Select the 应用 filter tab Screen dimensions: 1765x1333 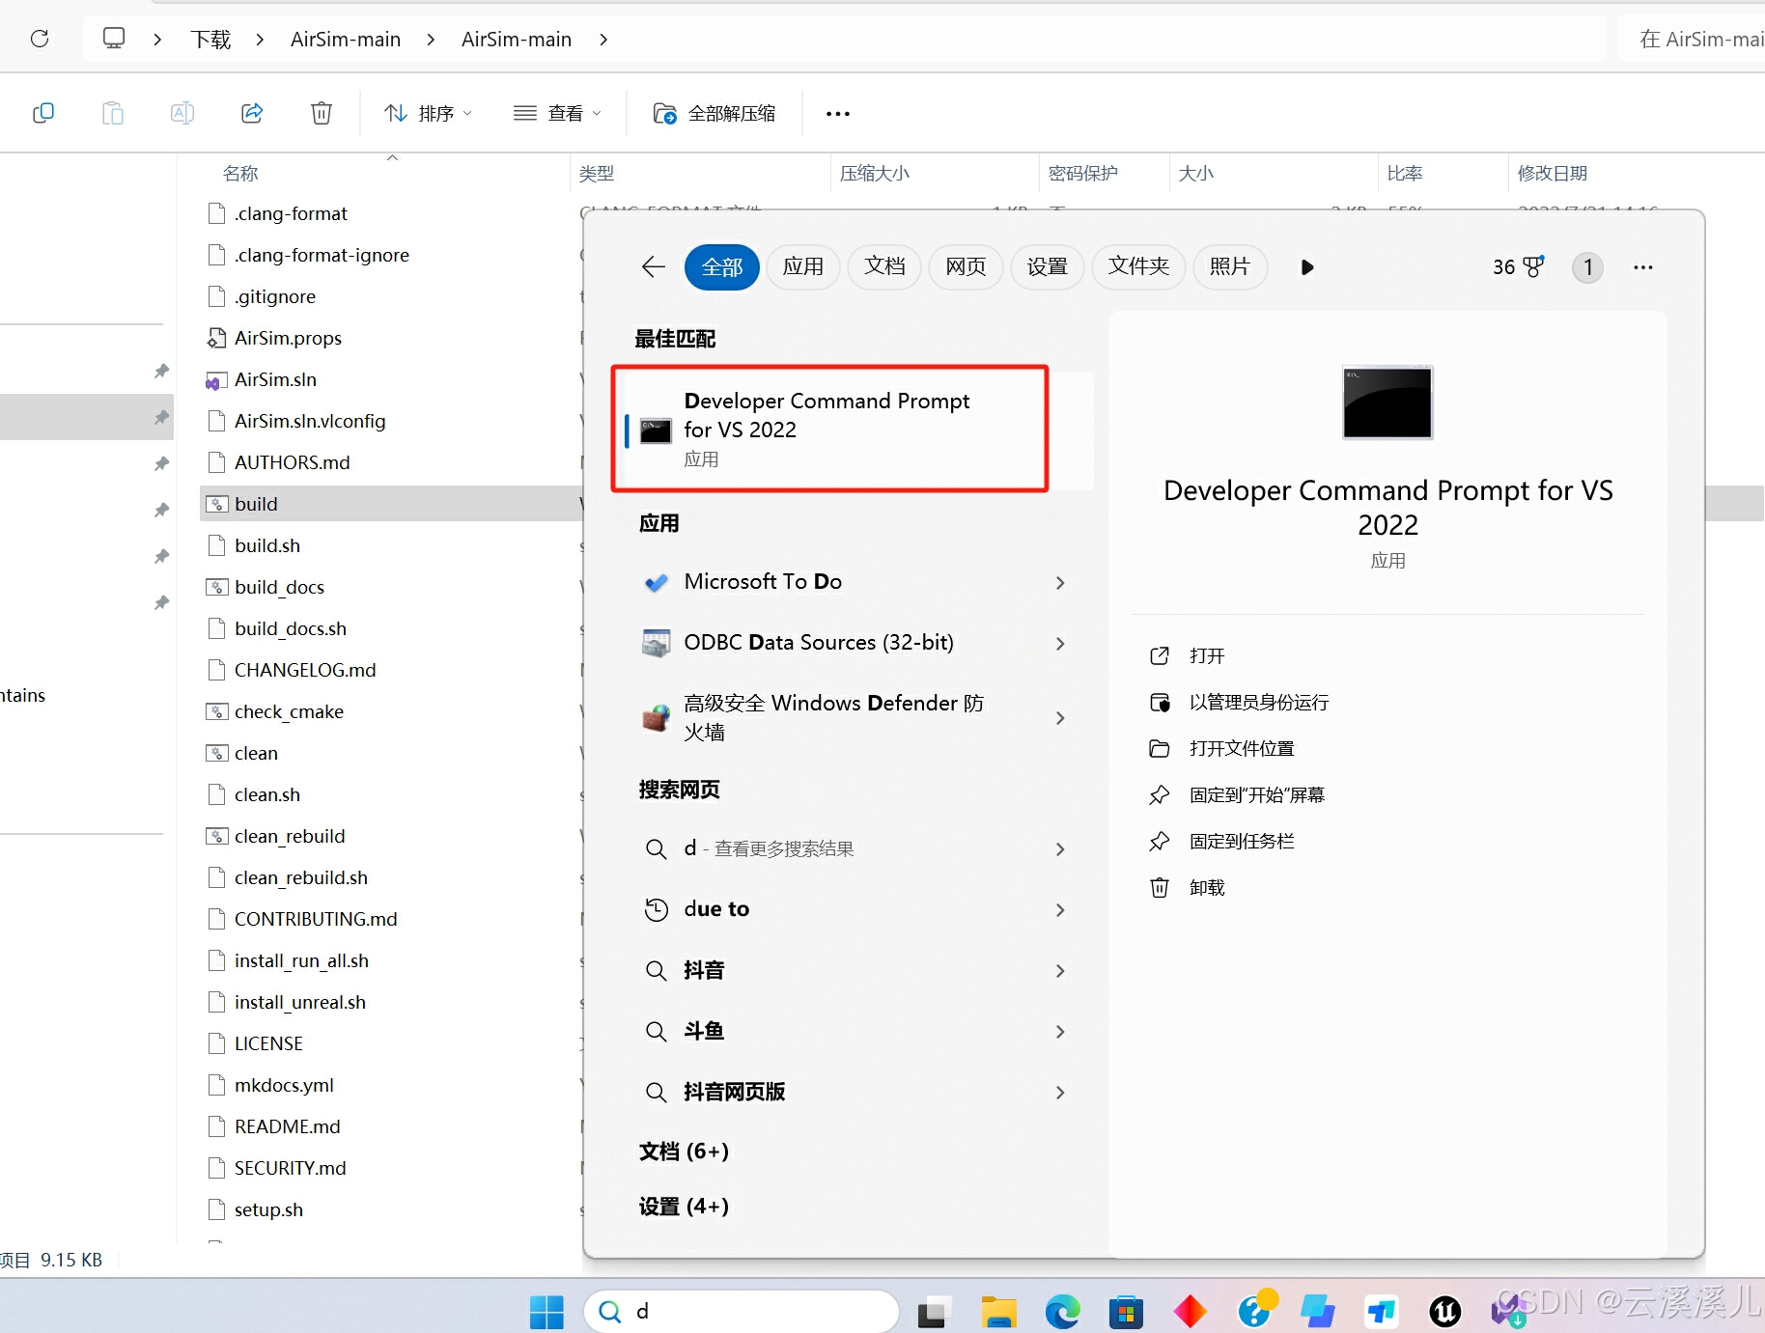pos(803,266)
